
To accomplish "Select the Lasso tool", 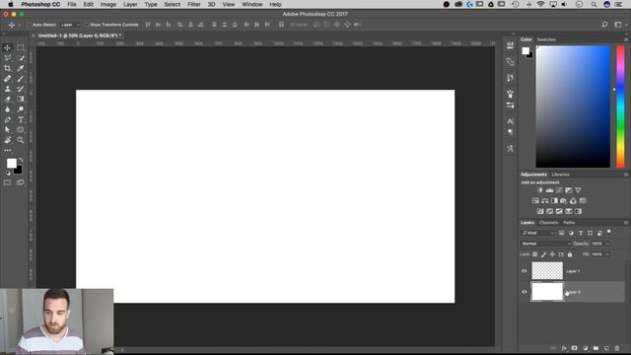I will click(7, 58).
